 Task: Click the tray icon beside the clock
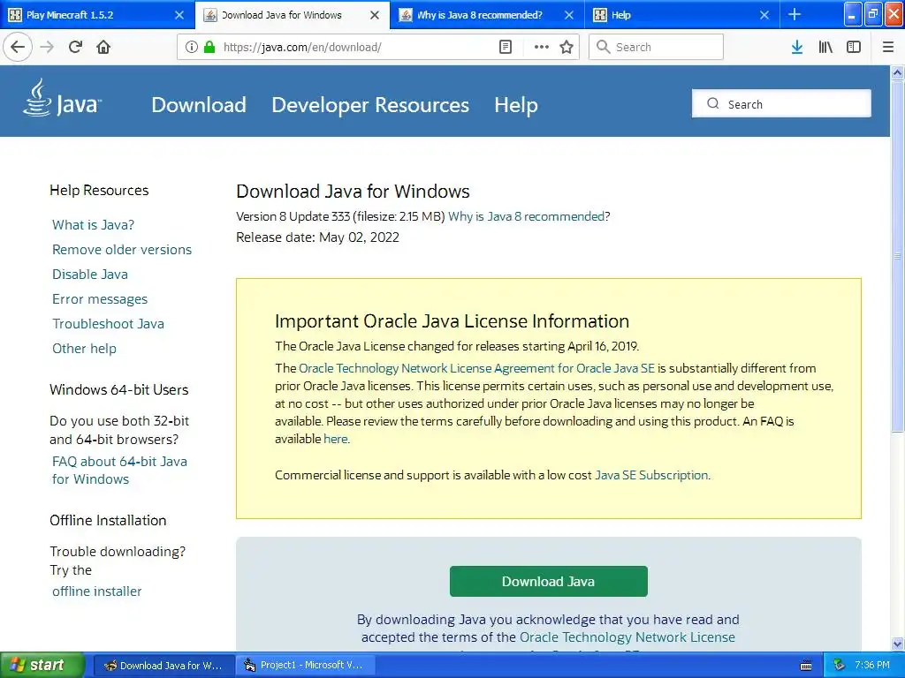(839, 666)
